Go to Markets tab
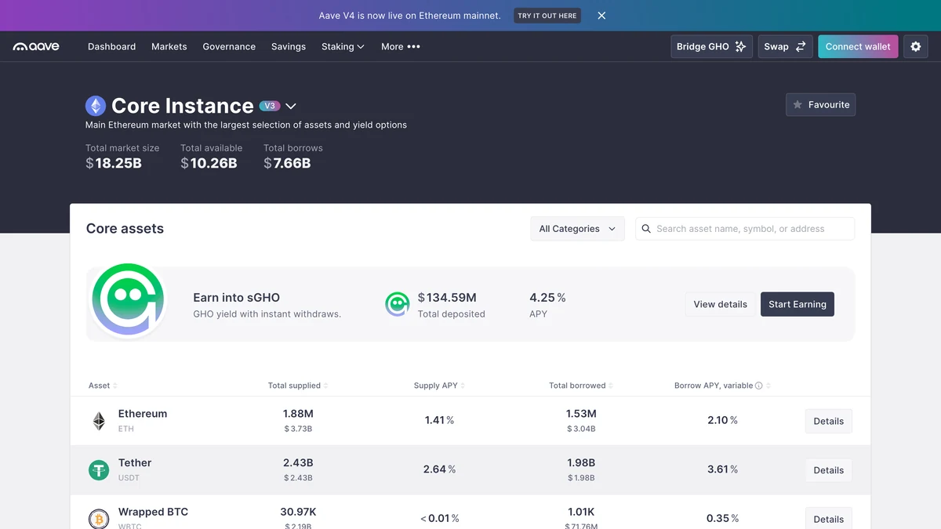The width and height of the screenshot is (941, 529). coord(169,47)
